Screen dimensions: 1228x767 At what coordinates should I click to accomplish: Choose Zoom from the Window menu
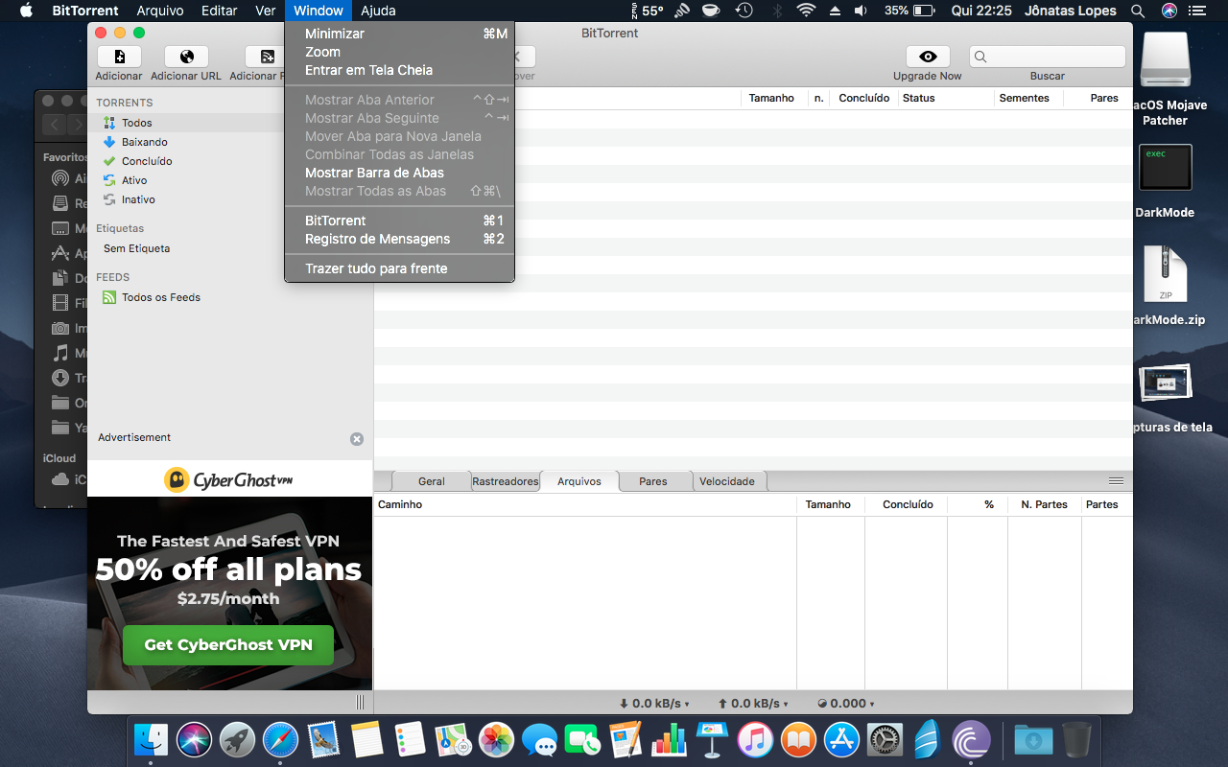pyautogui.click(x=400, y=52)
